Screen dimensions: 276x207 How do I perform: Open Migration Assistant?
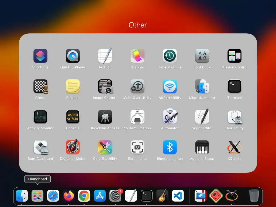tap(202, 87)
